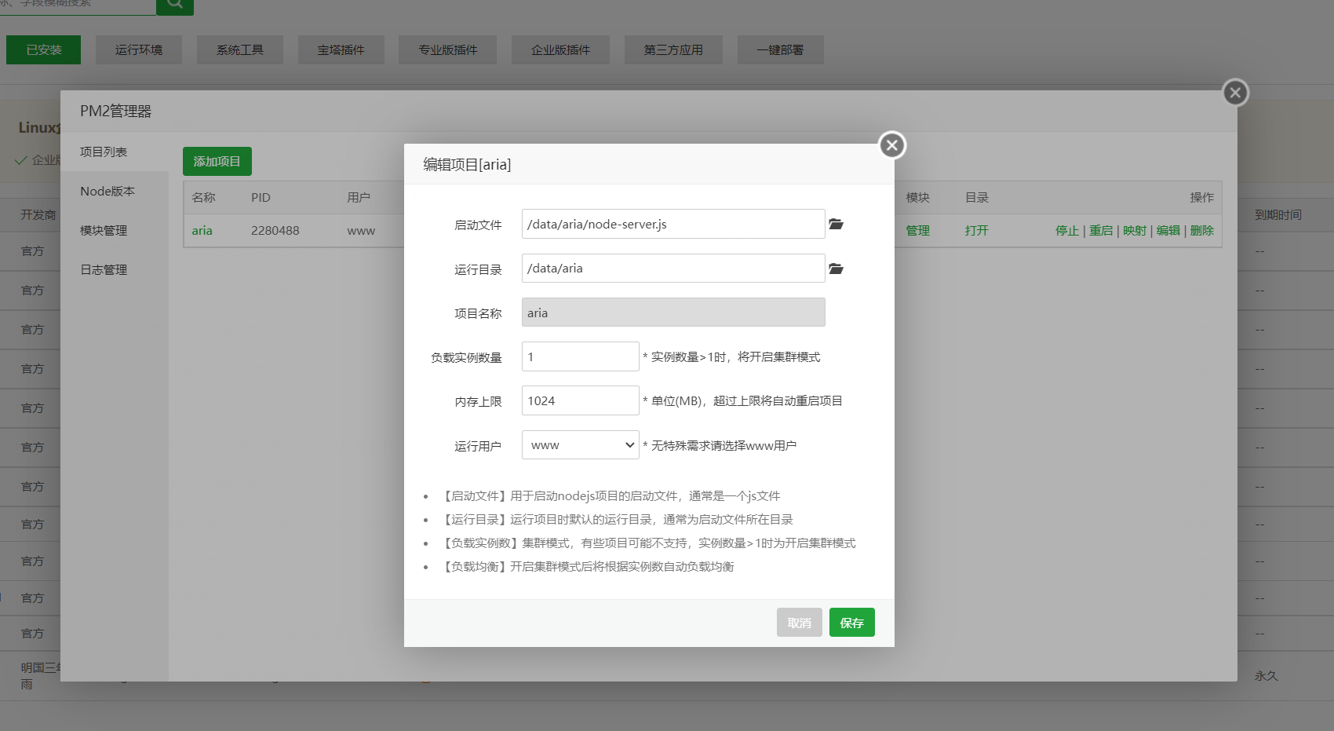1334x731 pixels.
Task: Cancel editing the project
Action: coord(799,623)
